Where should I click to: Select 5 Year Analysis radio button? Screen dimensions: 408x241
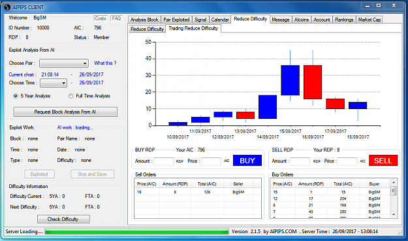click(x=16, y=96)
